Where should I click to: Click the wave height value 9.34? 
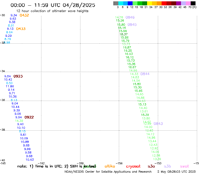coord(14,15)
